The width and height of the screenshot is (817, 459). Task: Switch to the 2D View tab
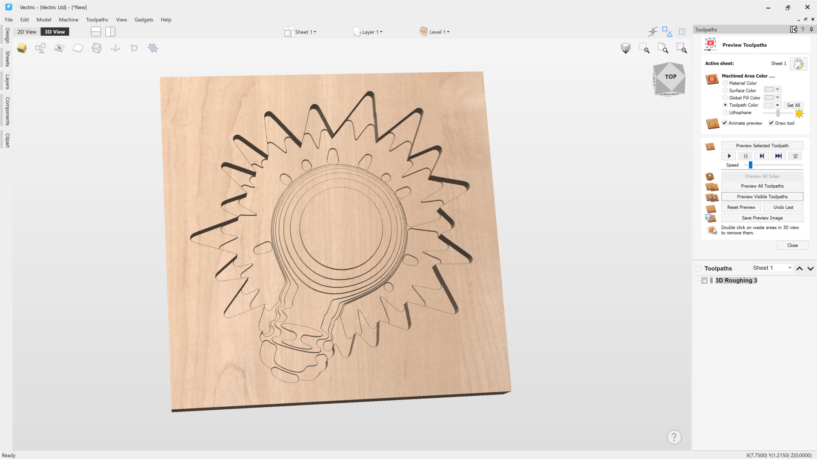pyautogui.click(x=27, y=32)
